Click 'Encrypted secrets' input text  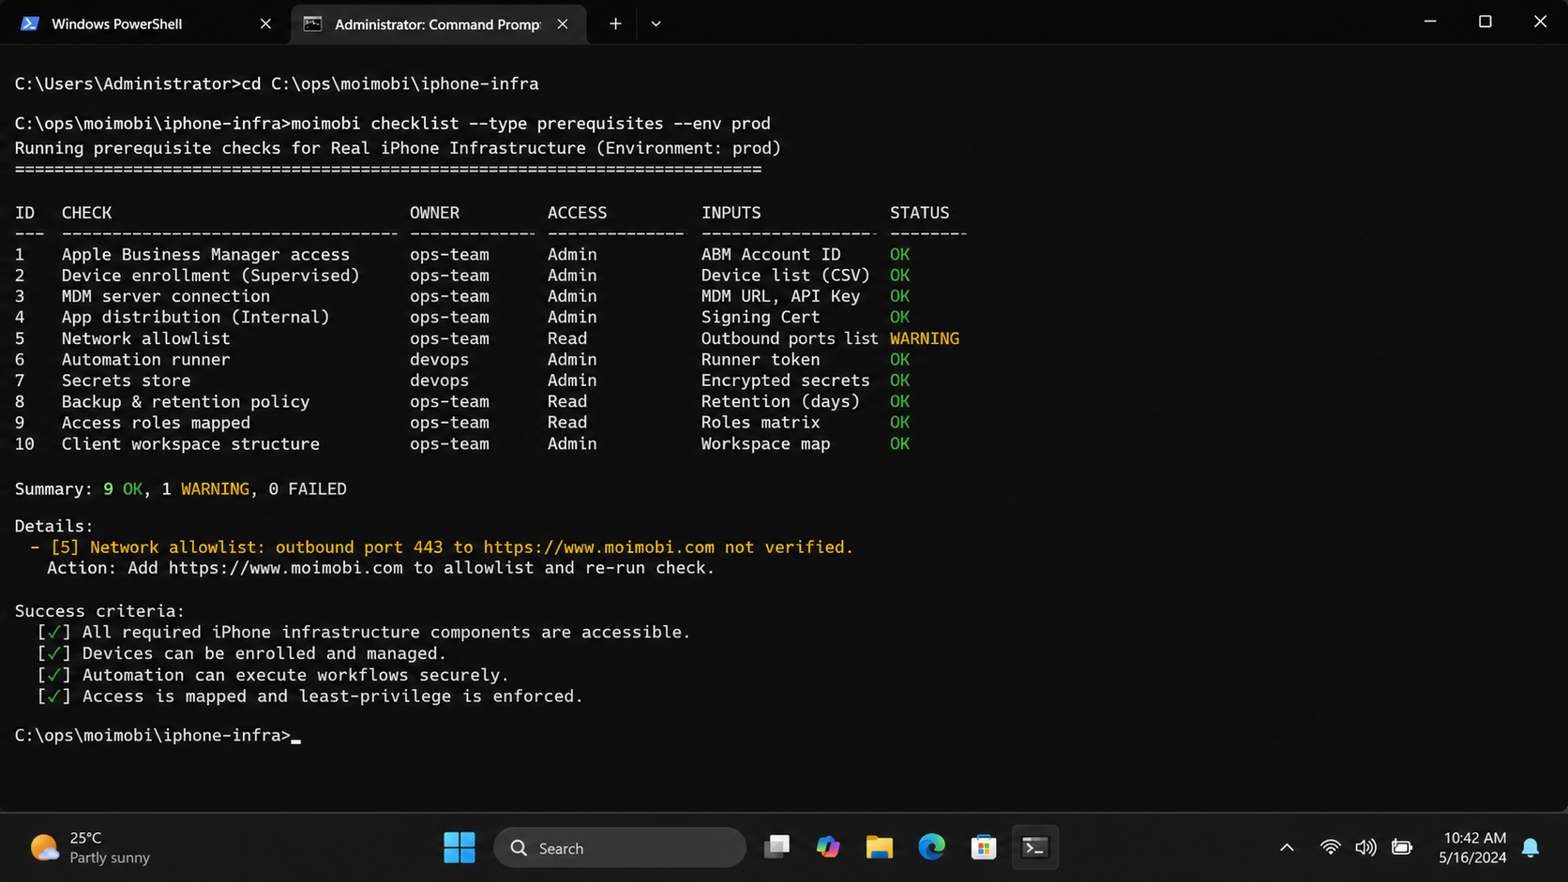(786, 381)
